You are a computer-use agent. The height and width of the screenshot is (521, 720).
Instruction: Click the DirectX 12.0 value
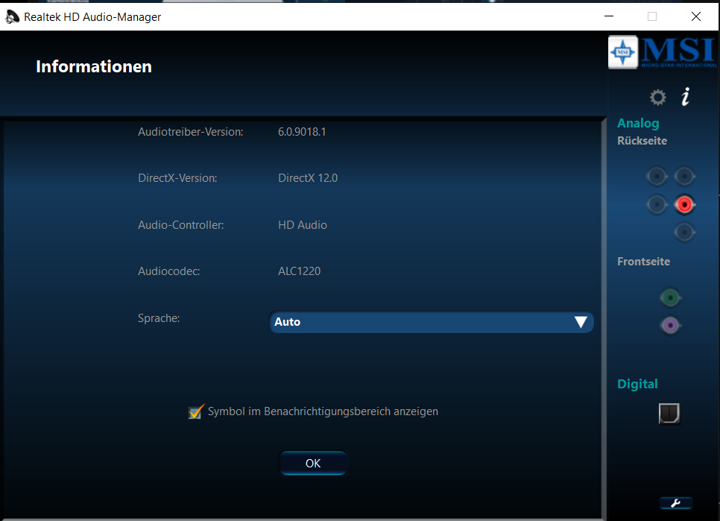click(x=308, y=178)
